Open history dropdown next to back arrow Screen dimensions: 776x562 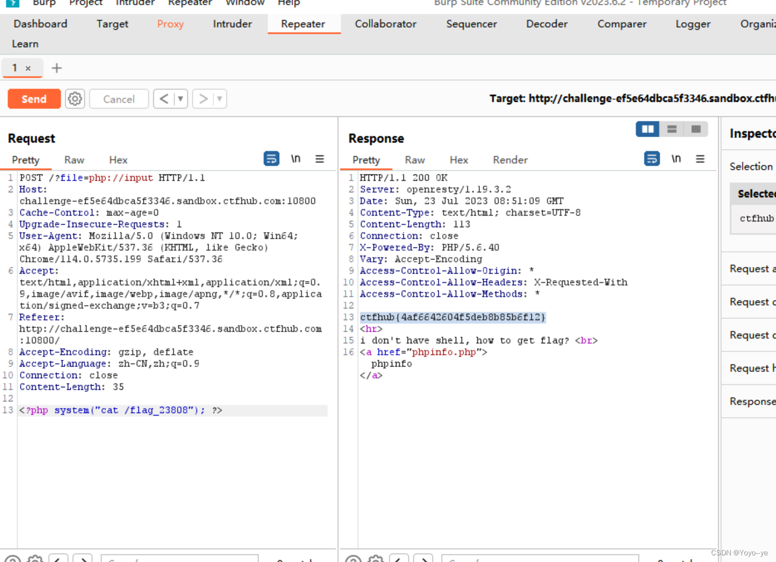click(x=181, y=99)
